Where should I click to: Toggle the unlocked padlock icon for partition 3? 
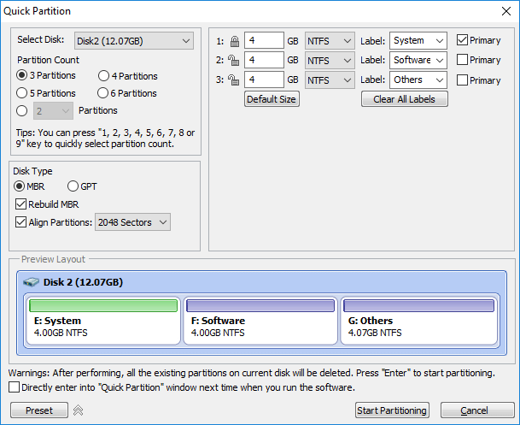click(234, 80)
